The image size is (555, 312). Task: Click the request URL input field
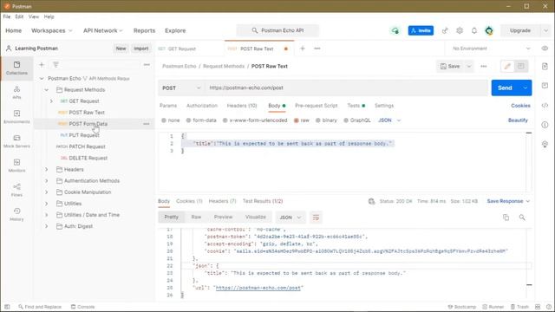(346, 88)
